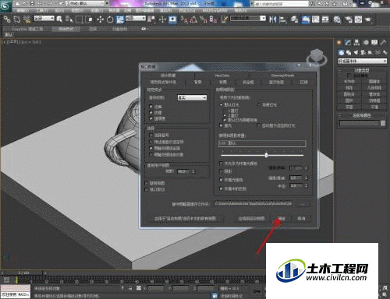
Task: Click the Use Pivot Point Center icon
Action: [x=151, y=19]
